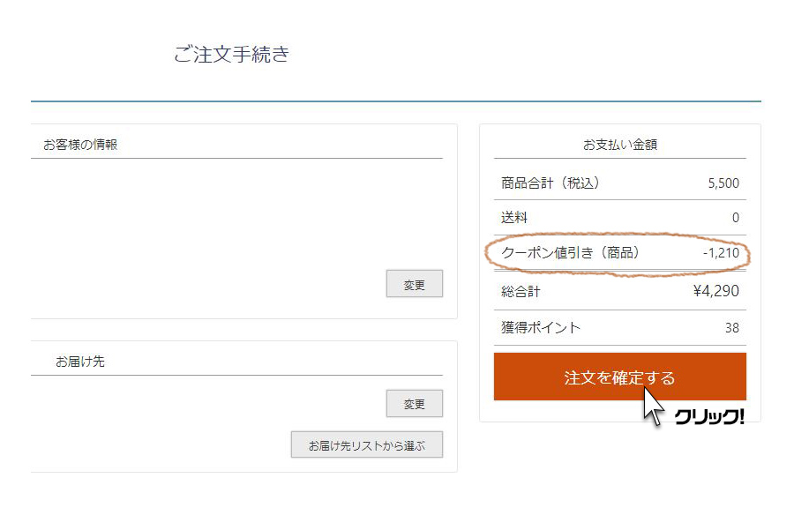The height and width of the screenshot is (515, 794).
Task: Click the -1,210 coupon discount amount
Action: pos(721,253)
